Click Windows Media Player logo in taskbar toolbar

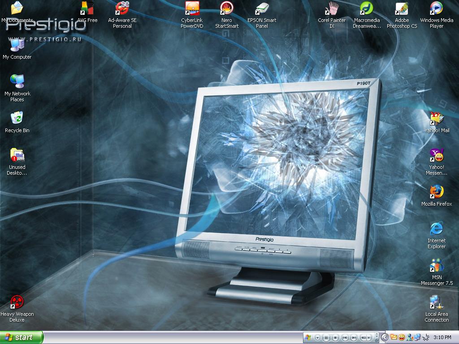[307, 338]
